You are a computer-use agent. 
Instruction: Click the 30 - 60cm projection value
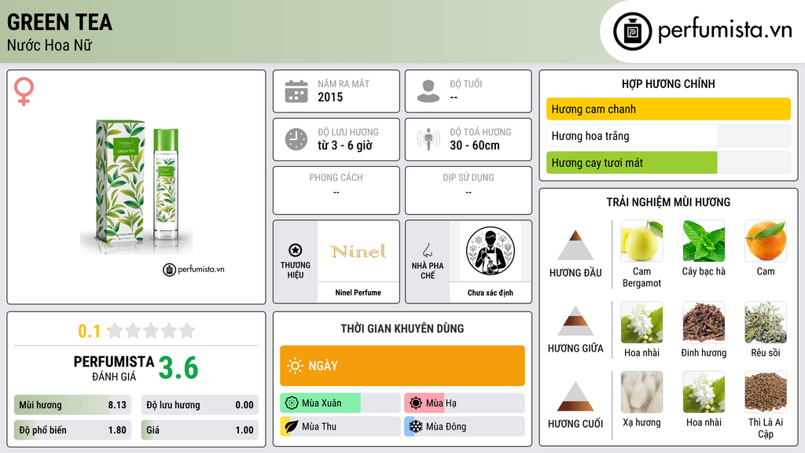coord(475,145)
